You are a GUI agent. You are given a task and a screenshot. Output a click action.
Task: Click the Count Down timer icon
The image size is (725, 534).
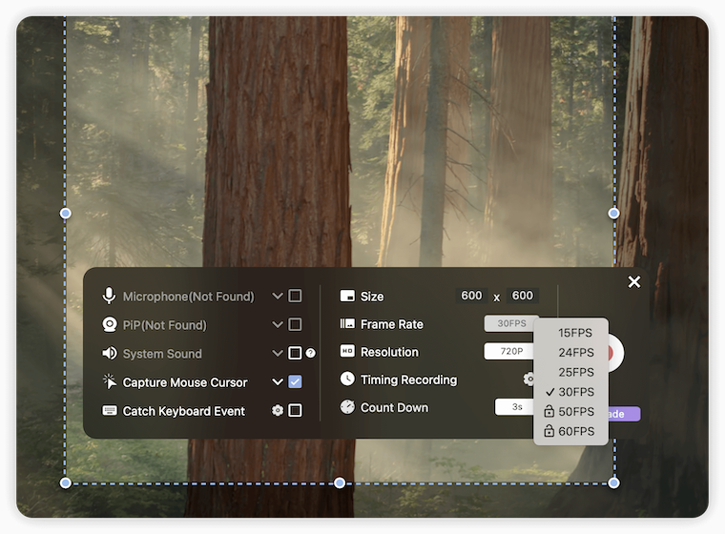pos(347,407)
